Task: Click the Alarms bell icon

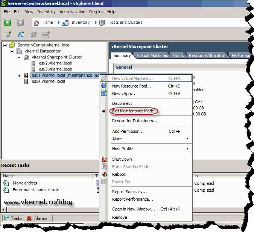Action: (x=29, y=218)
